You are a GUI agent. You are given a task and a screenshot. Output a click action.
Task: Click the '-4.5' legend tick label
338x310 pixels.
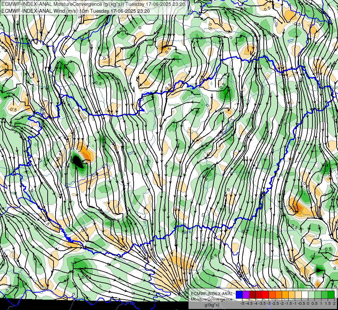249,303
